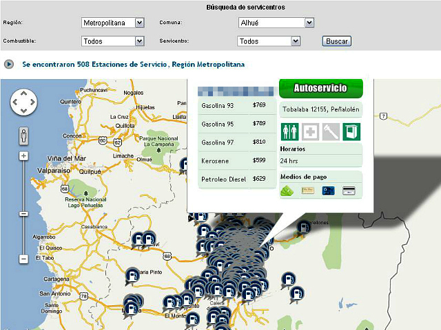Click the Route 68 shield near Reserva Nacional

click(x=65, y=188)
